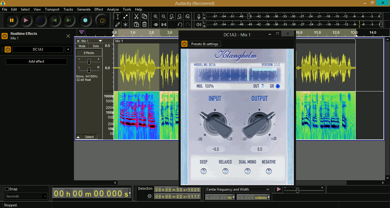Open the Transport menu

click(x=52, y=9)
